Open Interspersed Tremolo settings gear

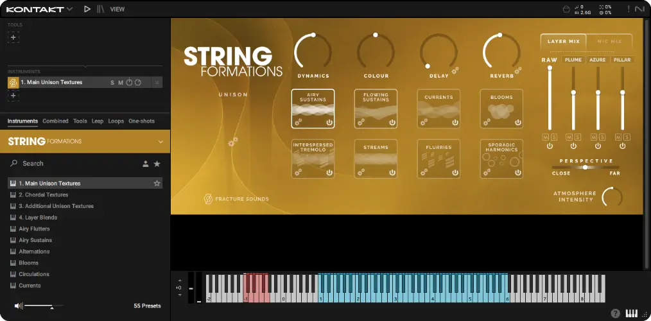tap(298, 172)
